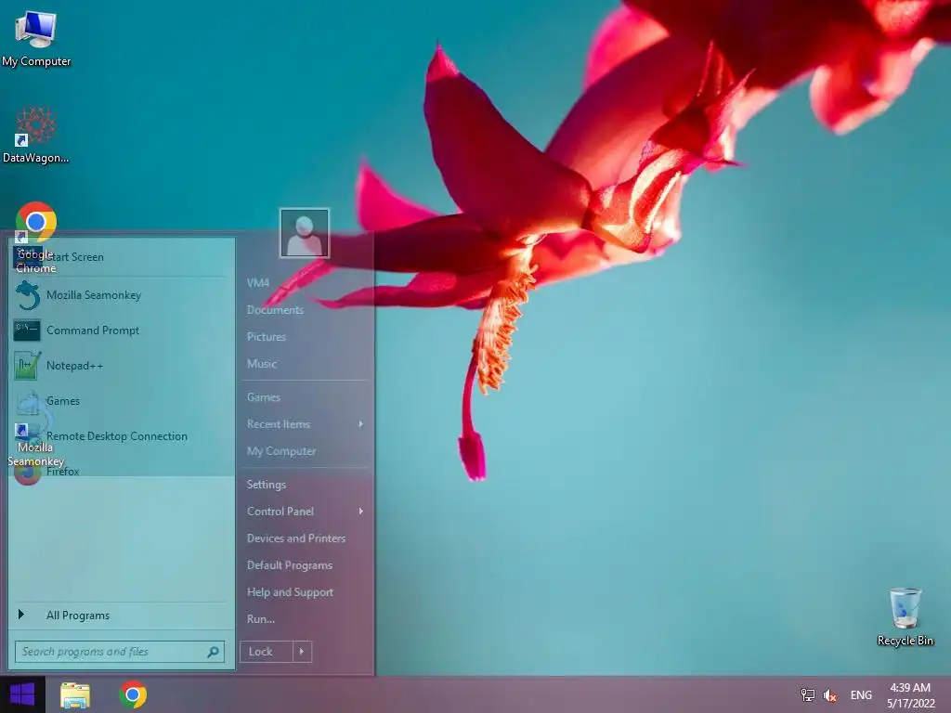Open the DataWagon desktop shortcut
This screenshot has width=951, height=713.
coord(35,135)
